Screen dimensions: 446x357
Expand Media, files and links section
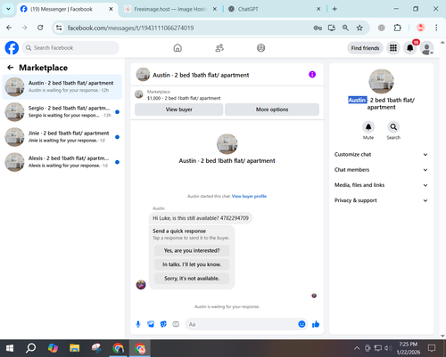(x=381, y=185)
